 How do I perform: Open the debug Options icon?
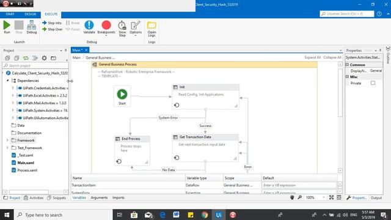136,25
